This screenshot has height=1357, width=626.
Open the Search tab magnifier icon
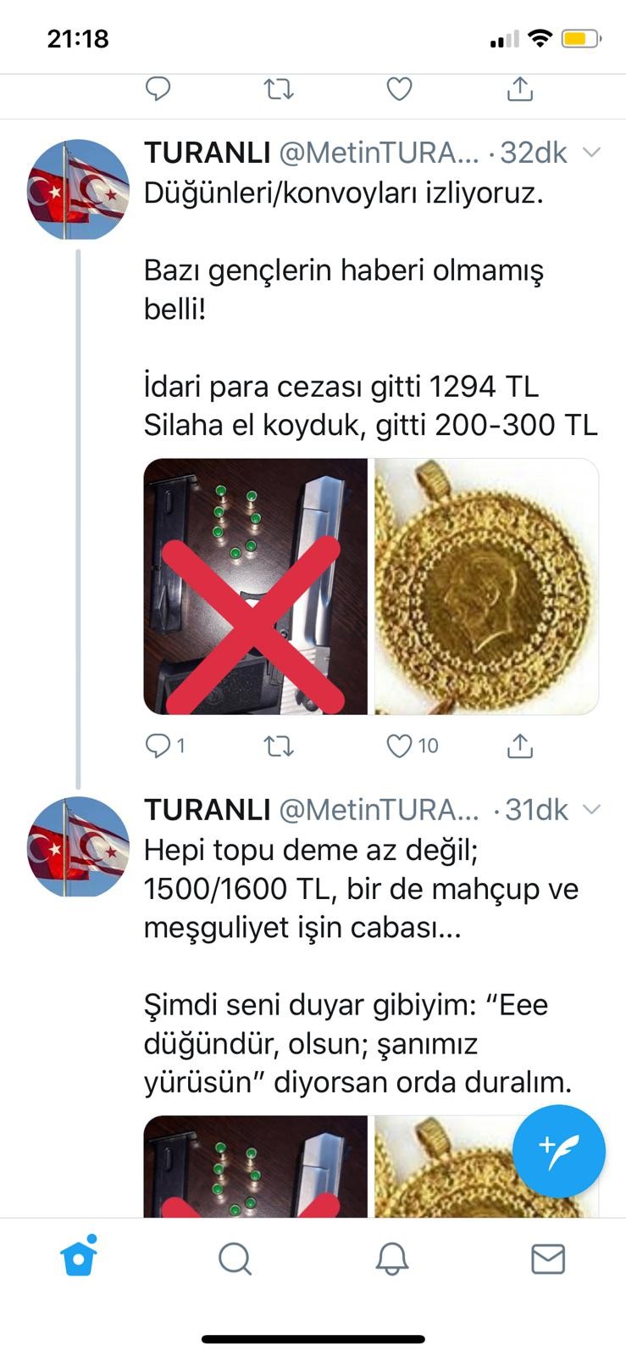tap(235, 1259)
